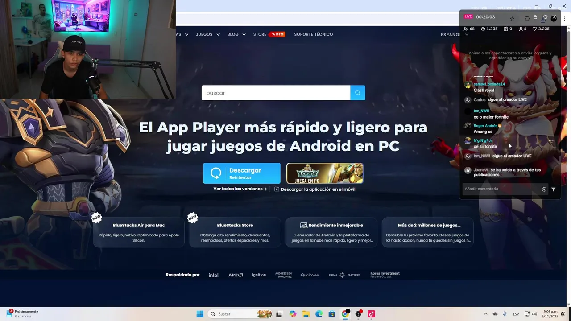The width and height of the screenshot is (571, 321).
Task: Open Task View from the taskbar
Action: 279,314
